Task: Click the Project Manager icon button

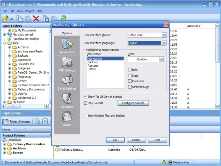Action: [x=17, y=121]
